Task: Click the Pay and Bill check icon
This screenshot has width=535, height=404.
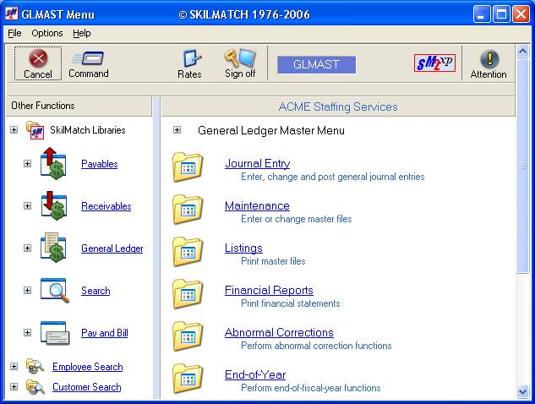Action: [x=55, y=333]
